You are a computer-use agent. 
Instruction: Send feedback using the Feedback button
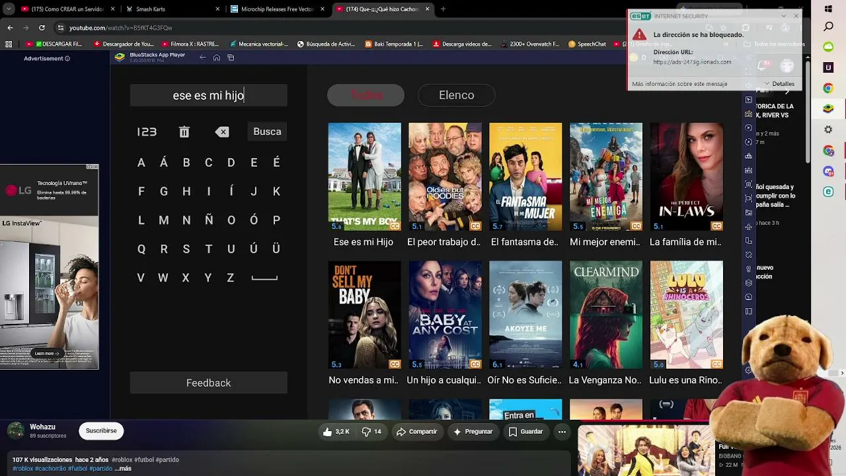(x=209, y=383)
